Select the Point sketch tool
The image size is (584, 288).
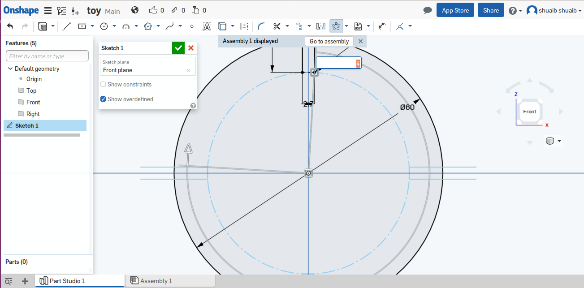tap(192, 26)
